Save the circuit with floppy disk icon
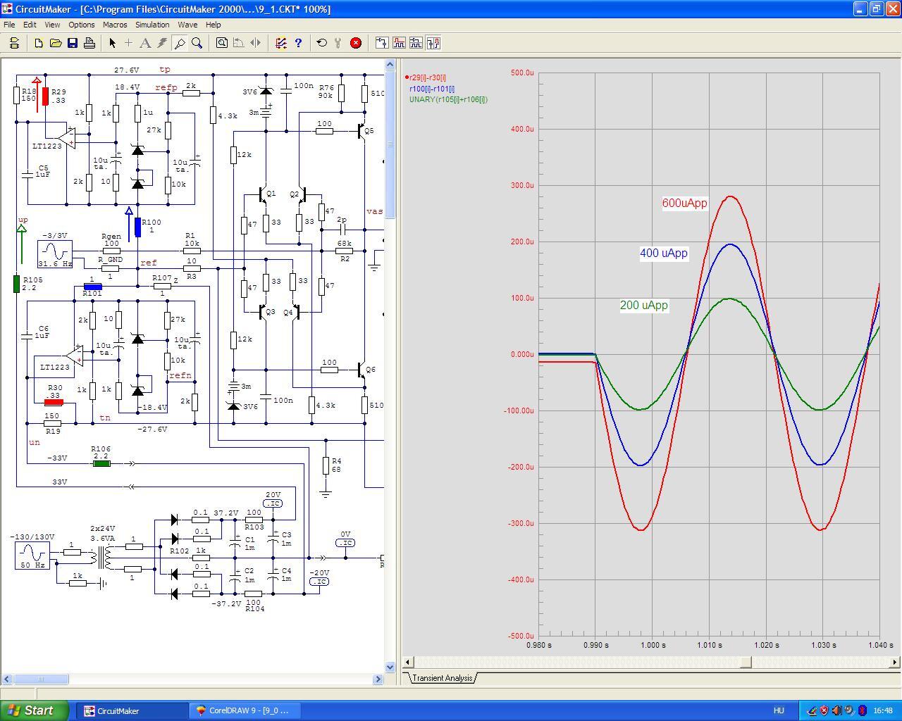The width and height of the screenshot is (902, 721). (73, 43)
